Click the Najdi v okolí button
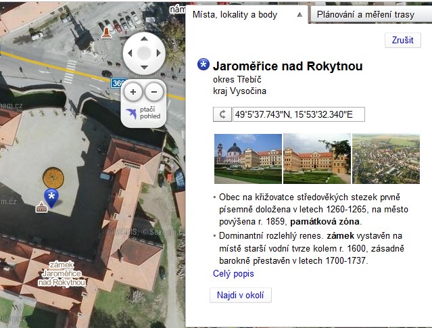 click(x=241, y=295)
